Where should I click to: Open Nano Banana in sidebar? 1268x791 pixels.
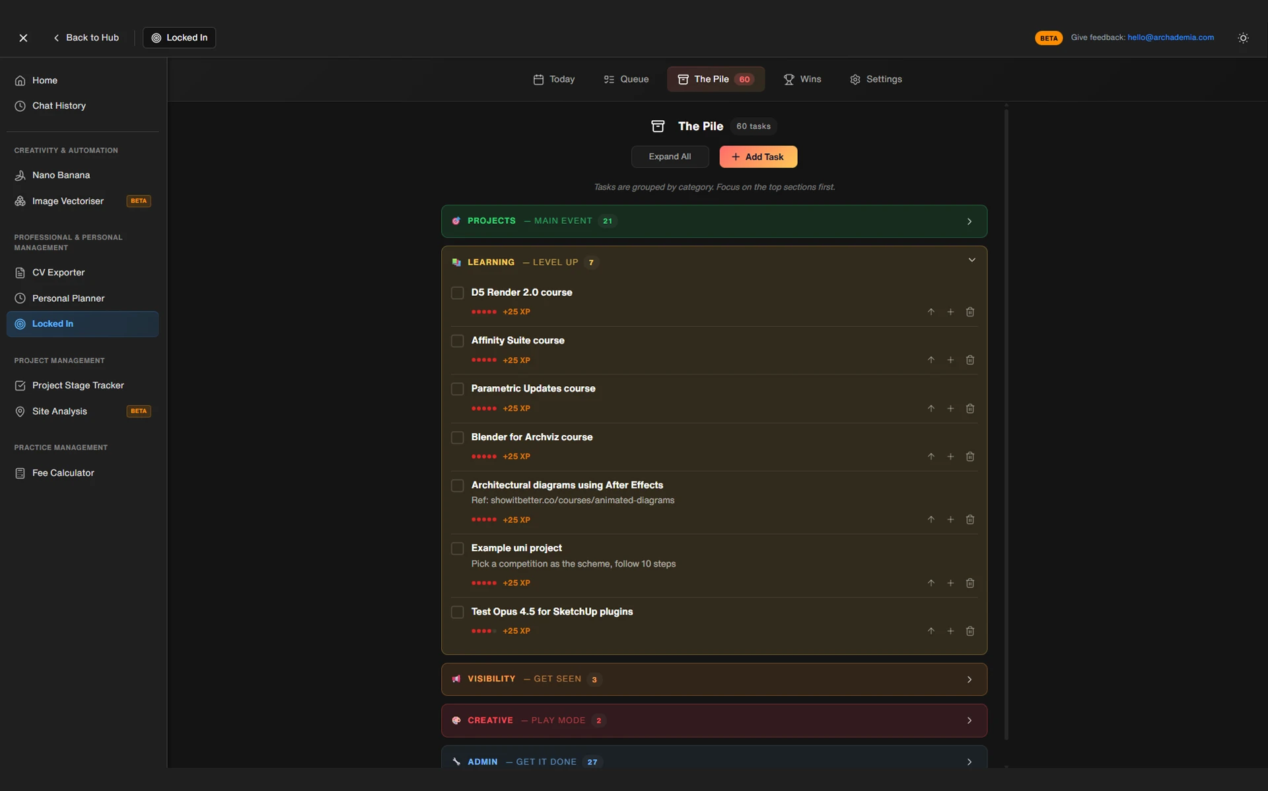(61, 175)
